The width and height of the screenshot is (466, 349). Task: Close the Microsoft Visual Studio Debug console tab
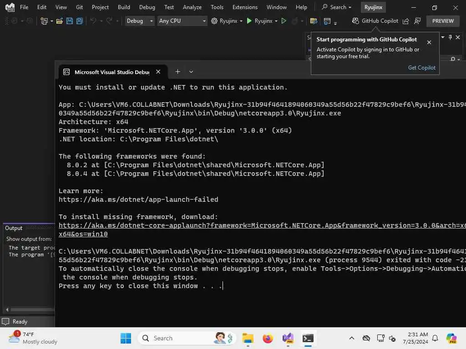click(x=158, y=72)
